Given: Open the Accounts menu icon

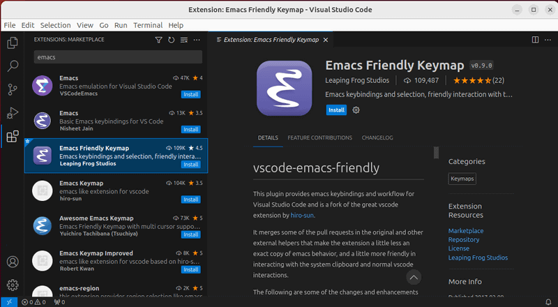Looking at the screenshot, I should pos(13,262).
